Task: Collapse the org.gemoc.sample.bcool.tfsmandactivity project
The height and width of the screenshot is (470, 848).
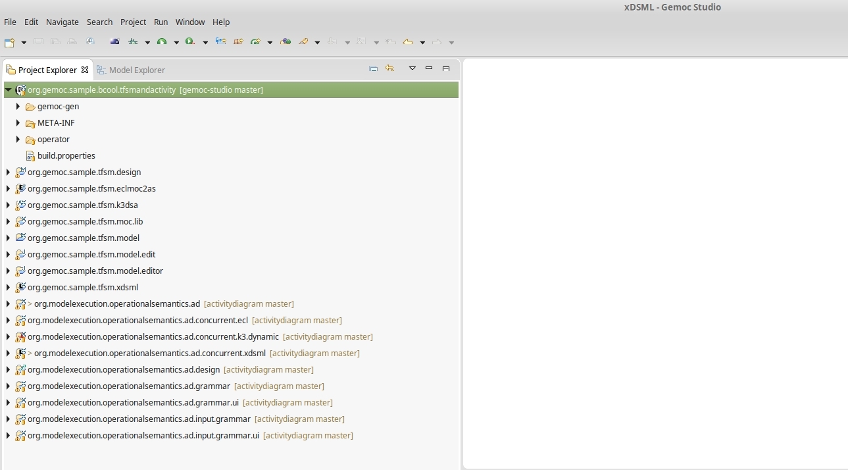Action: (8, 90)
